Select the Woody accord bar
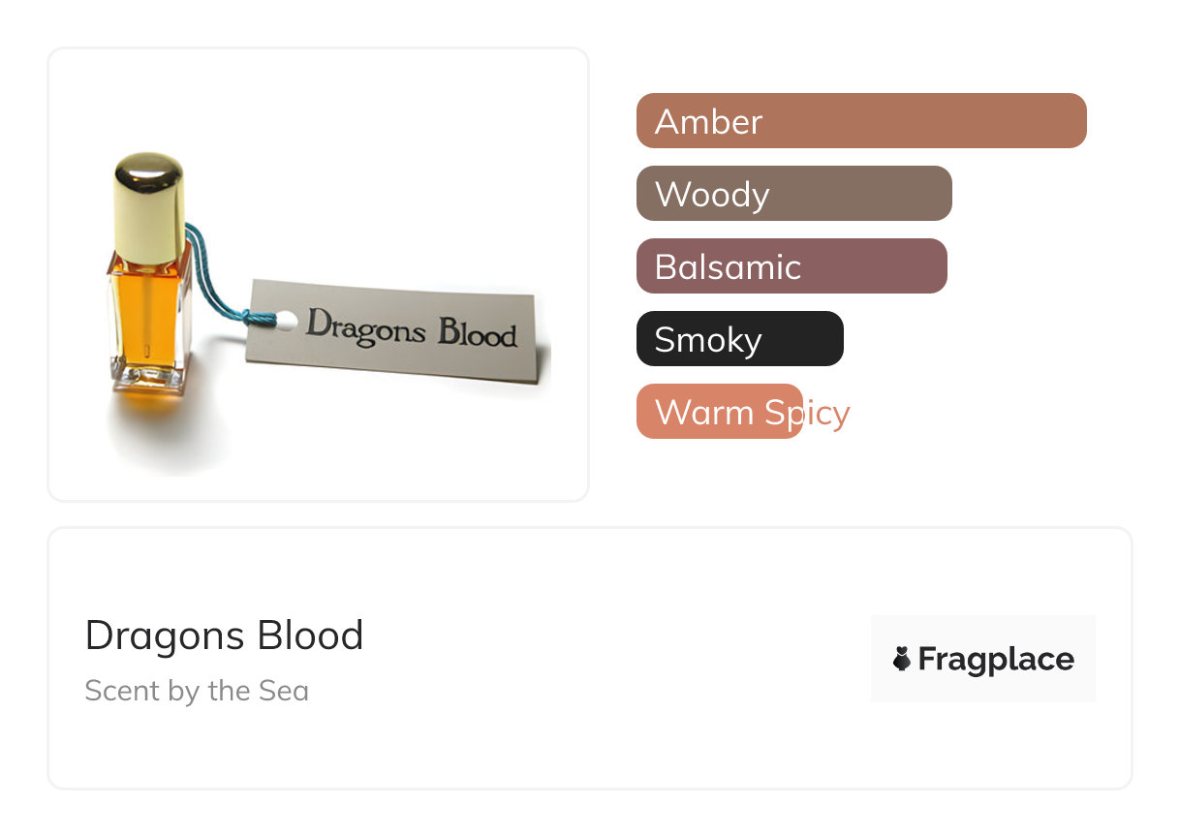This screenshot has width=1180, height=837. (x=793, y=194)
